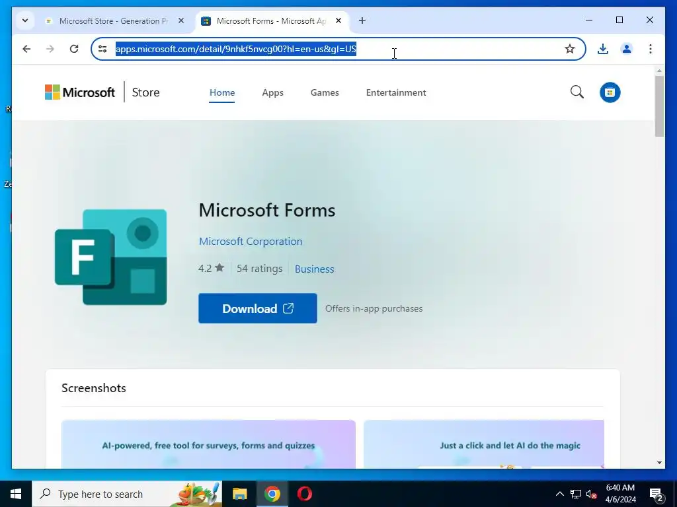
Task: Click the address bar URL
Action: pos(236,49)
